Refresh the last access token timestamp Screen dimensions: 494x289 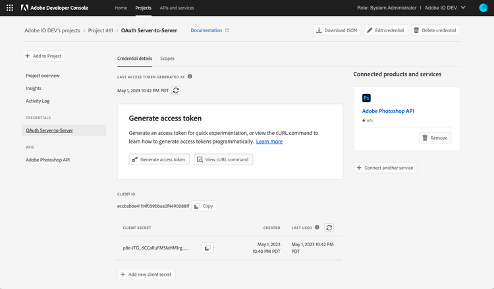[176, 90]
